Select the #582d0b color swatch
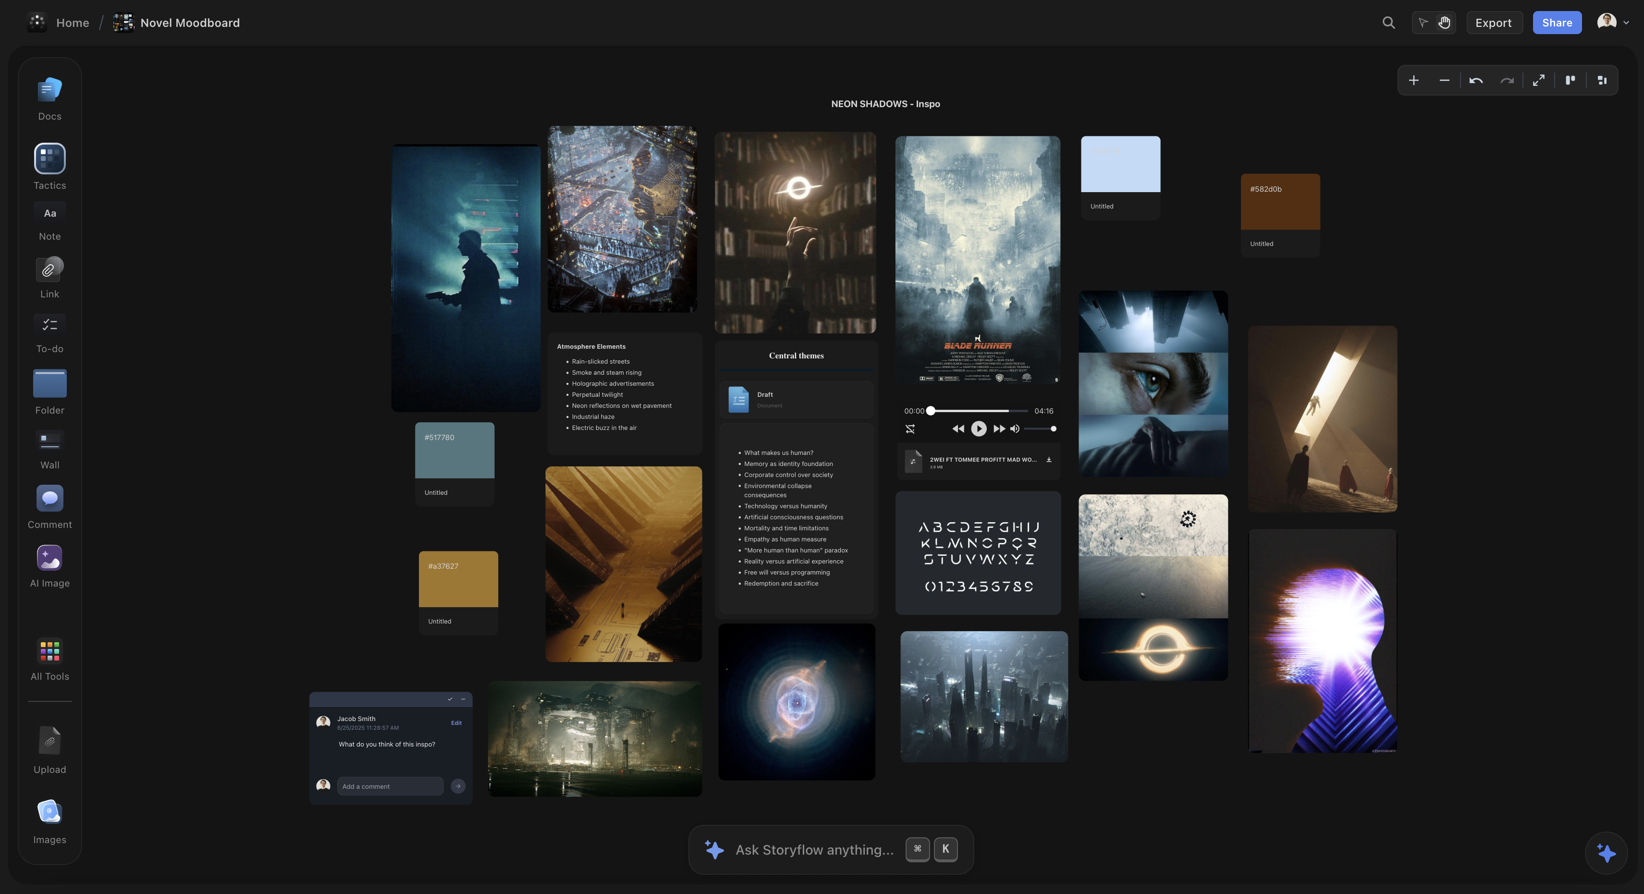Screen dimensions: 1644x894 click(1280, 202)
